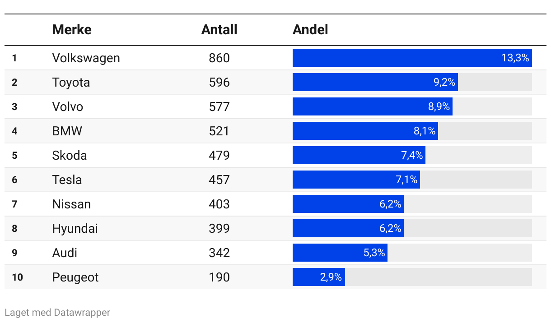The height and width of the screenshot is (323, 551).
Task: Click the Hyundai count 399
Action: pyautogui.click(x=219, y=229)
